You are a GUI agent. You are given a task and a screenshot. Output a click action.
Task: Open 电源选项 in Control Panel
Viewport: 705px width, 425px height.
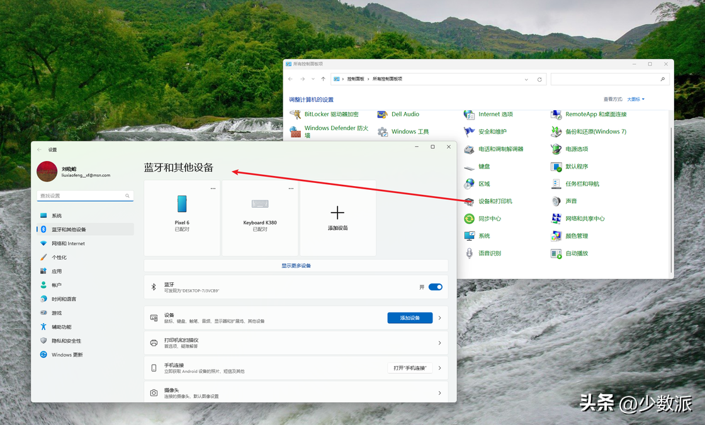pyautogui.click(x=576, y=149)
